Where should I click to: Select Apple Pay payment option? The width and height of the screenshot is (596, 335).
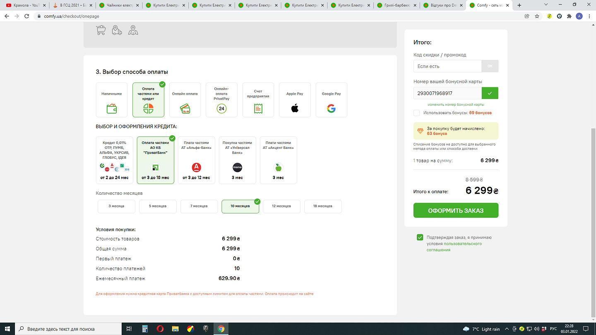pos(295,100)
